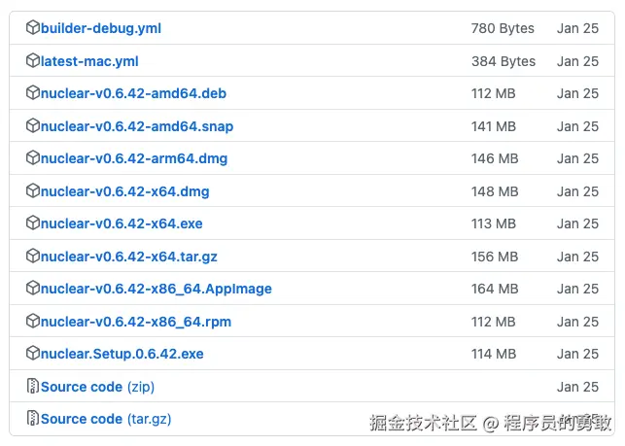Download nuclear-v0.6.42-x86_64.rpm package
Viewport: 625px width, 446px height.
tap(136, 322)
